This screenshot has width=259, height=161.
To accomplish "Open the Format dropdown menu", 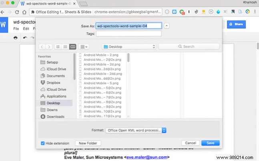I will coord(136,130).
